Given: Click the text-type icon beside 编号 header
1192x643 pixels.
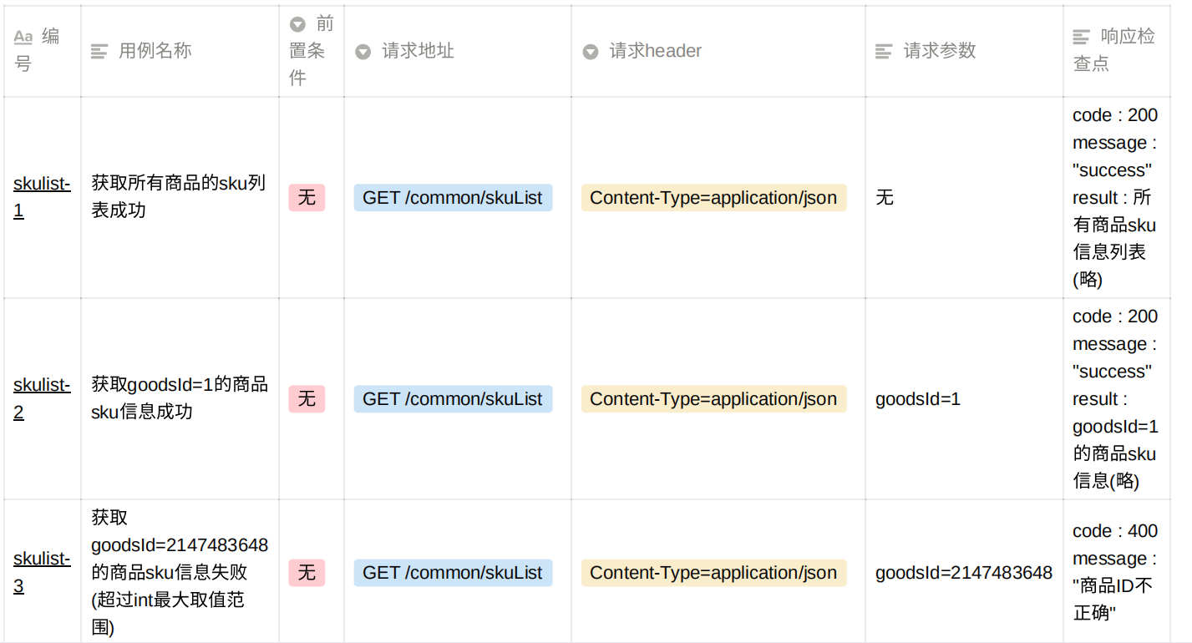Looking at the screenshot, I should 23,38.
